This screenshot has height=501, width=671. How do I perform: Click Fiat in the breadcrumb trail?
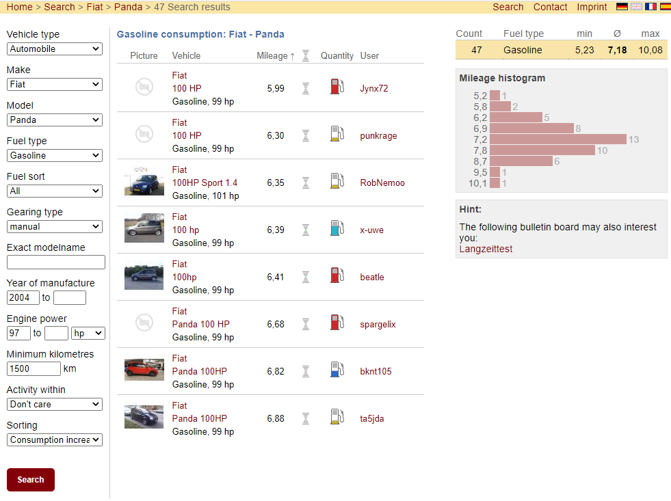coord(94,7)
